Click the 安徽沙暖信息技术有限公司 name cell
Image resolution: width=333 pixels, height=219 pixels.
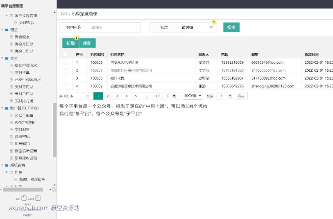point(131,86)
